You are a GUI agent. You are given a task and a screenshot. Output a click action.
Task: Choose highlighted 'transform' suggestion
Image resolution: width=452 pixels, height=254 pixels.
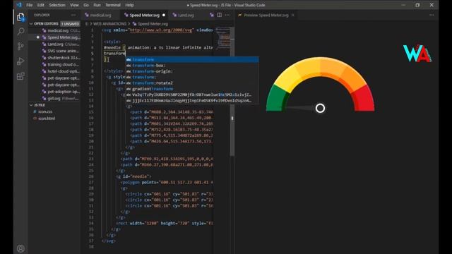coord(192,59)
